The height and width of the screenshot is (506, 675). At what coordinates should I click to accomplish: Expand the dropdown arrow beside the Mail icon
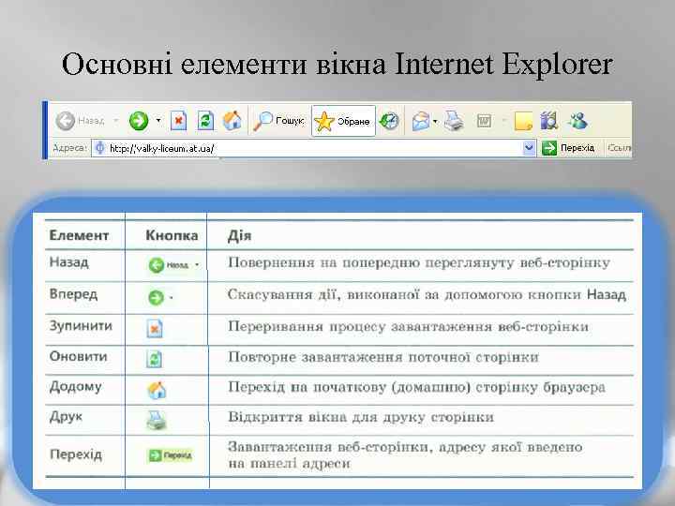(435, 121)
